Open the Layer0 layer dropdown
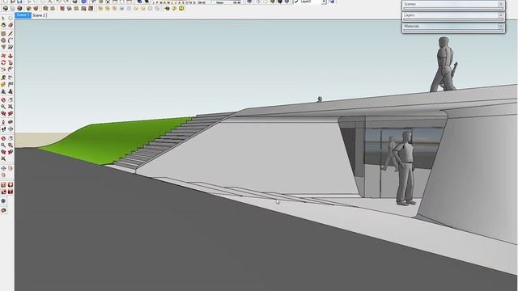The image size is (518, 291). click(x=324, y=2)
